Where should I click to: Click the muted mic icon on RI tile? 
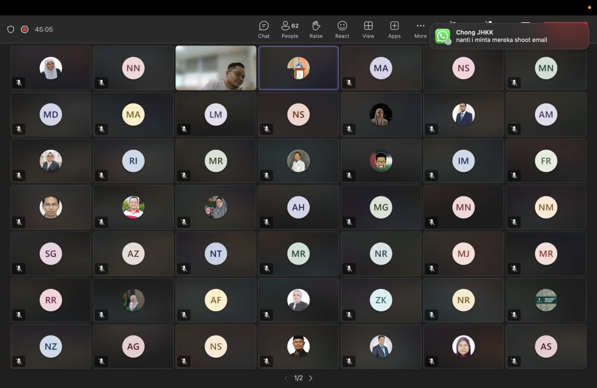[x=101, y=175]
